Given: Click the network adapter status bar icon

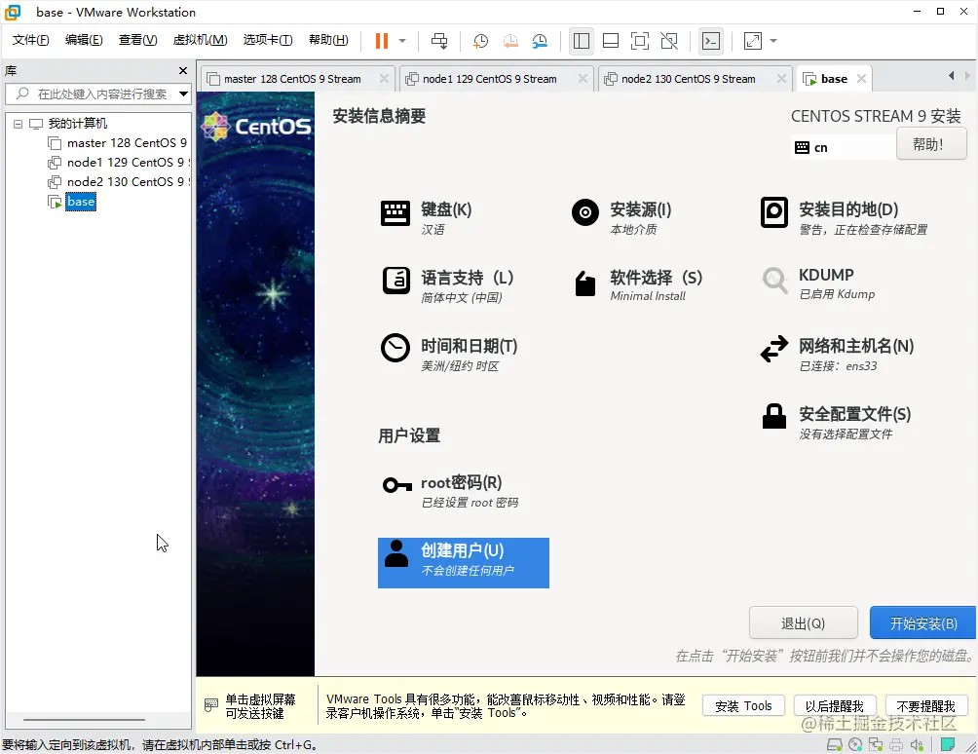Looking at the screenshot, I should (876, 744).
